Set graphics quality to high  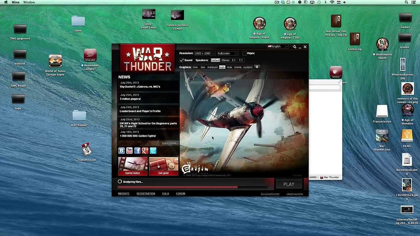pyautogui.click(x=222, y=67)
